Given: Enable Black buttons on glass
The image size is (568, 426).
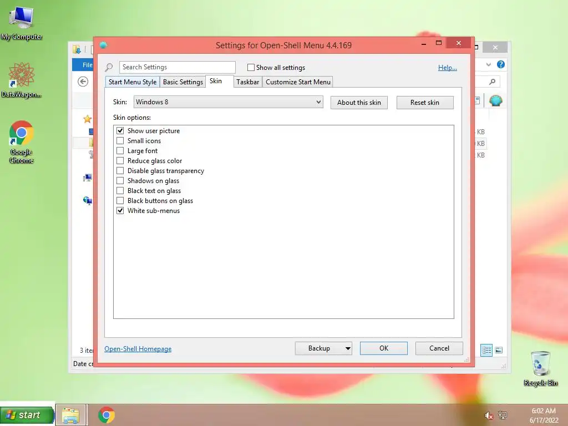Looking at the screenshot, I should (x=120, y=200).
